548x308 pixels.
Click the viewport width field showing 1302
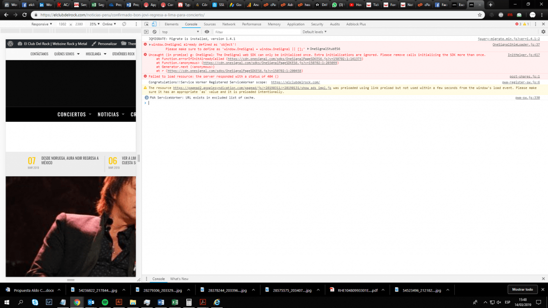[63, 24]
